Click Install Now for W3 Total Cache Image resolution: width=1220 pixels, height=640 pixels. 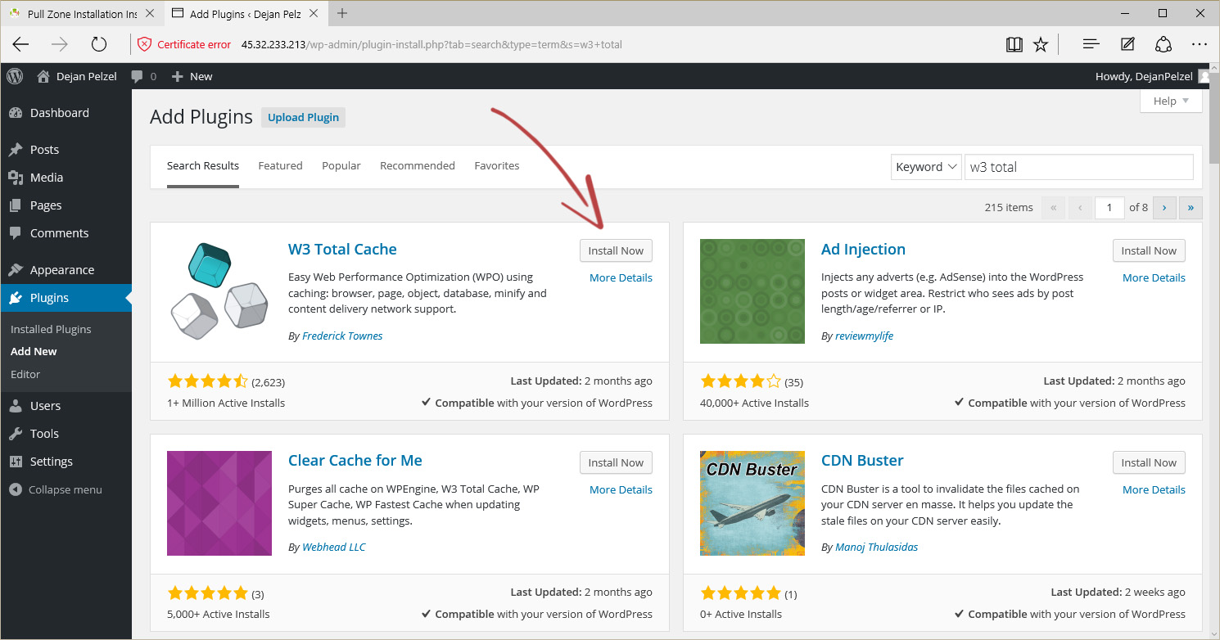tap(616, 250)
